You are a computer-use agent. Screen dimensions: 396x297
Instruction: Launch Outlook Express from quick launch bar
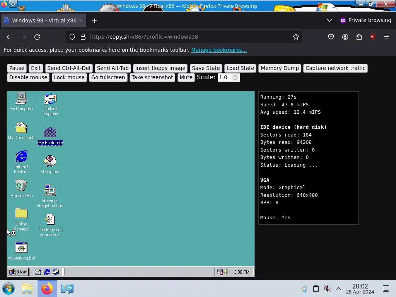[56, 272]
